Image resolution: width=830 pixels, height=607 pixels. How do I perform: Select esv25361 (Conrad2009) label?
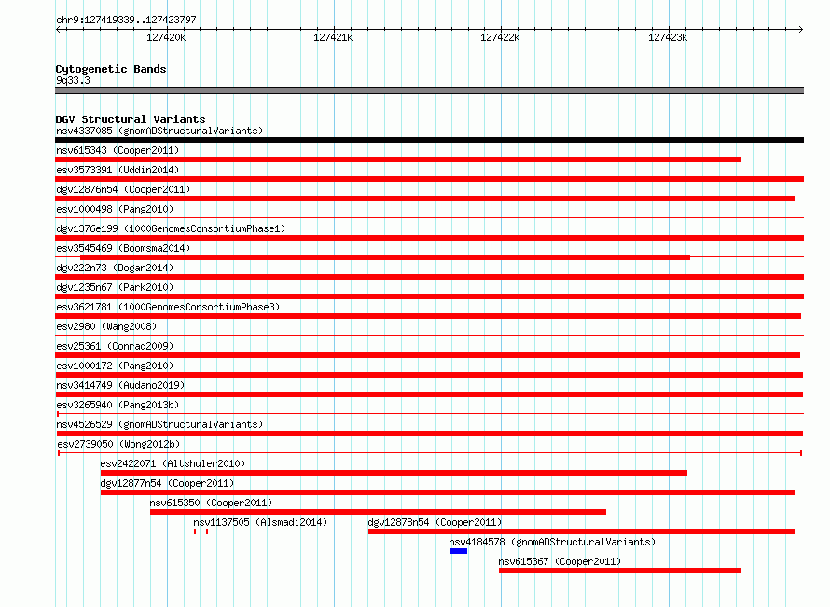point(115,346)
